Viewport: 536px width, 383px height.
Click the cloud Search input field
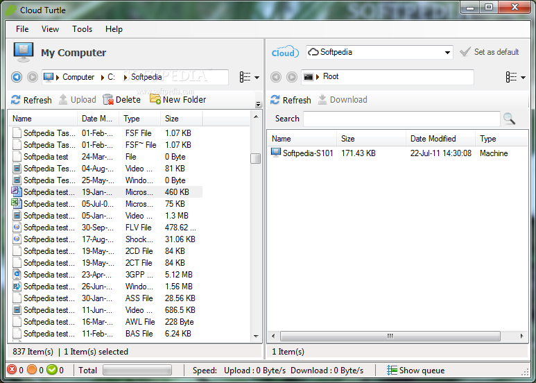click(x=401, y=119)
